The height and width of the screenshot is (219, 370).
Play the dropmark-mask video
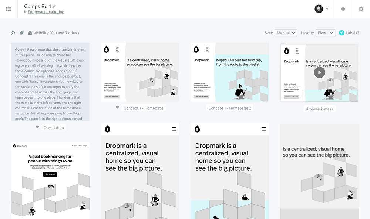coord(320,72)
